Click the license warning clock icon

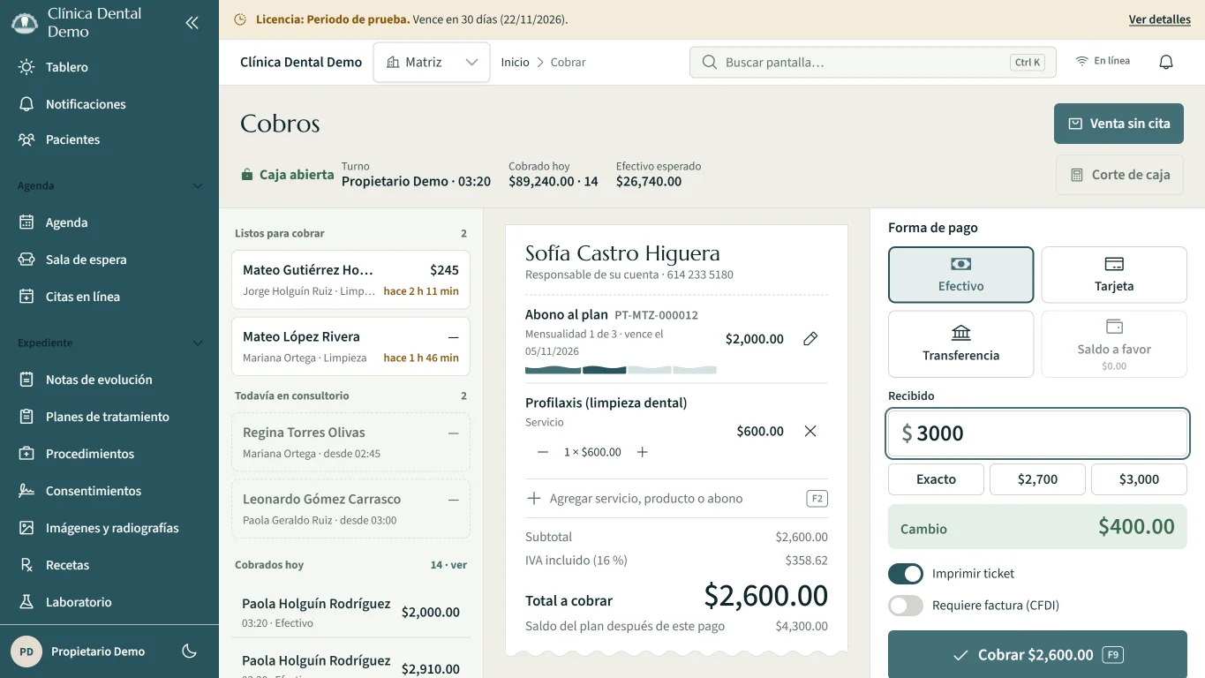point(240,19)
